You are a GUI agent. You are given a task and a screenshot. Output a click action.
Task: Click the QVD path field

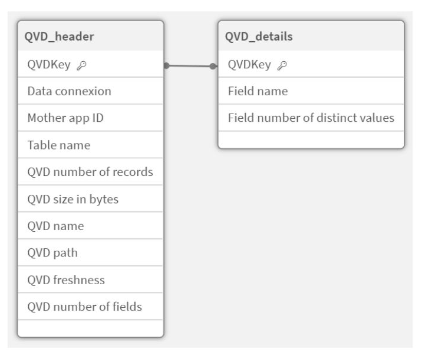[52, 253]
